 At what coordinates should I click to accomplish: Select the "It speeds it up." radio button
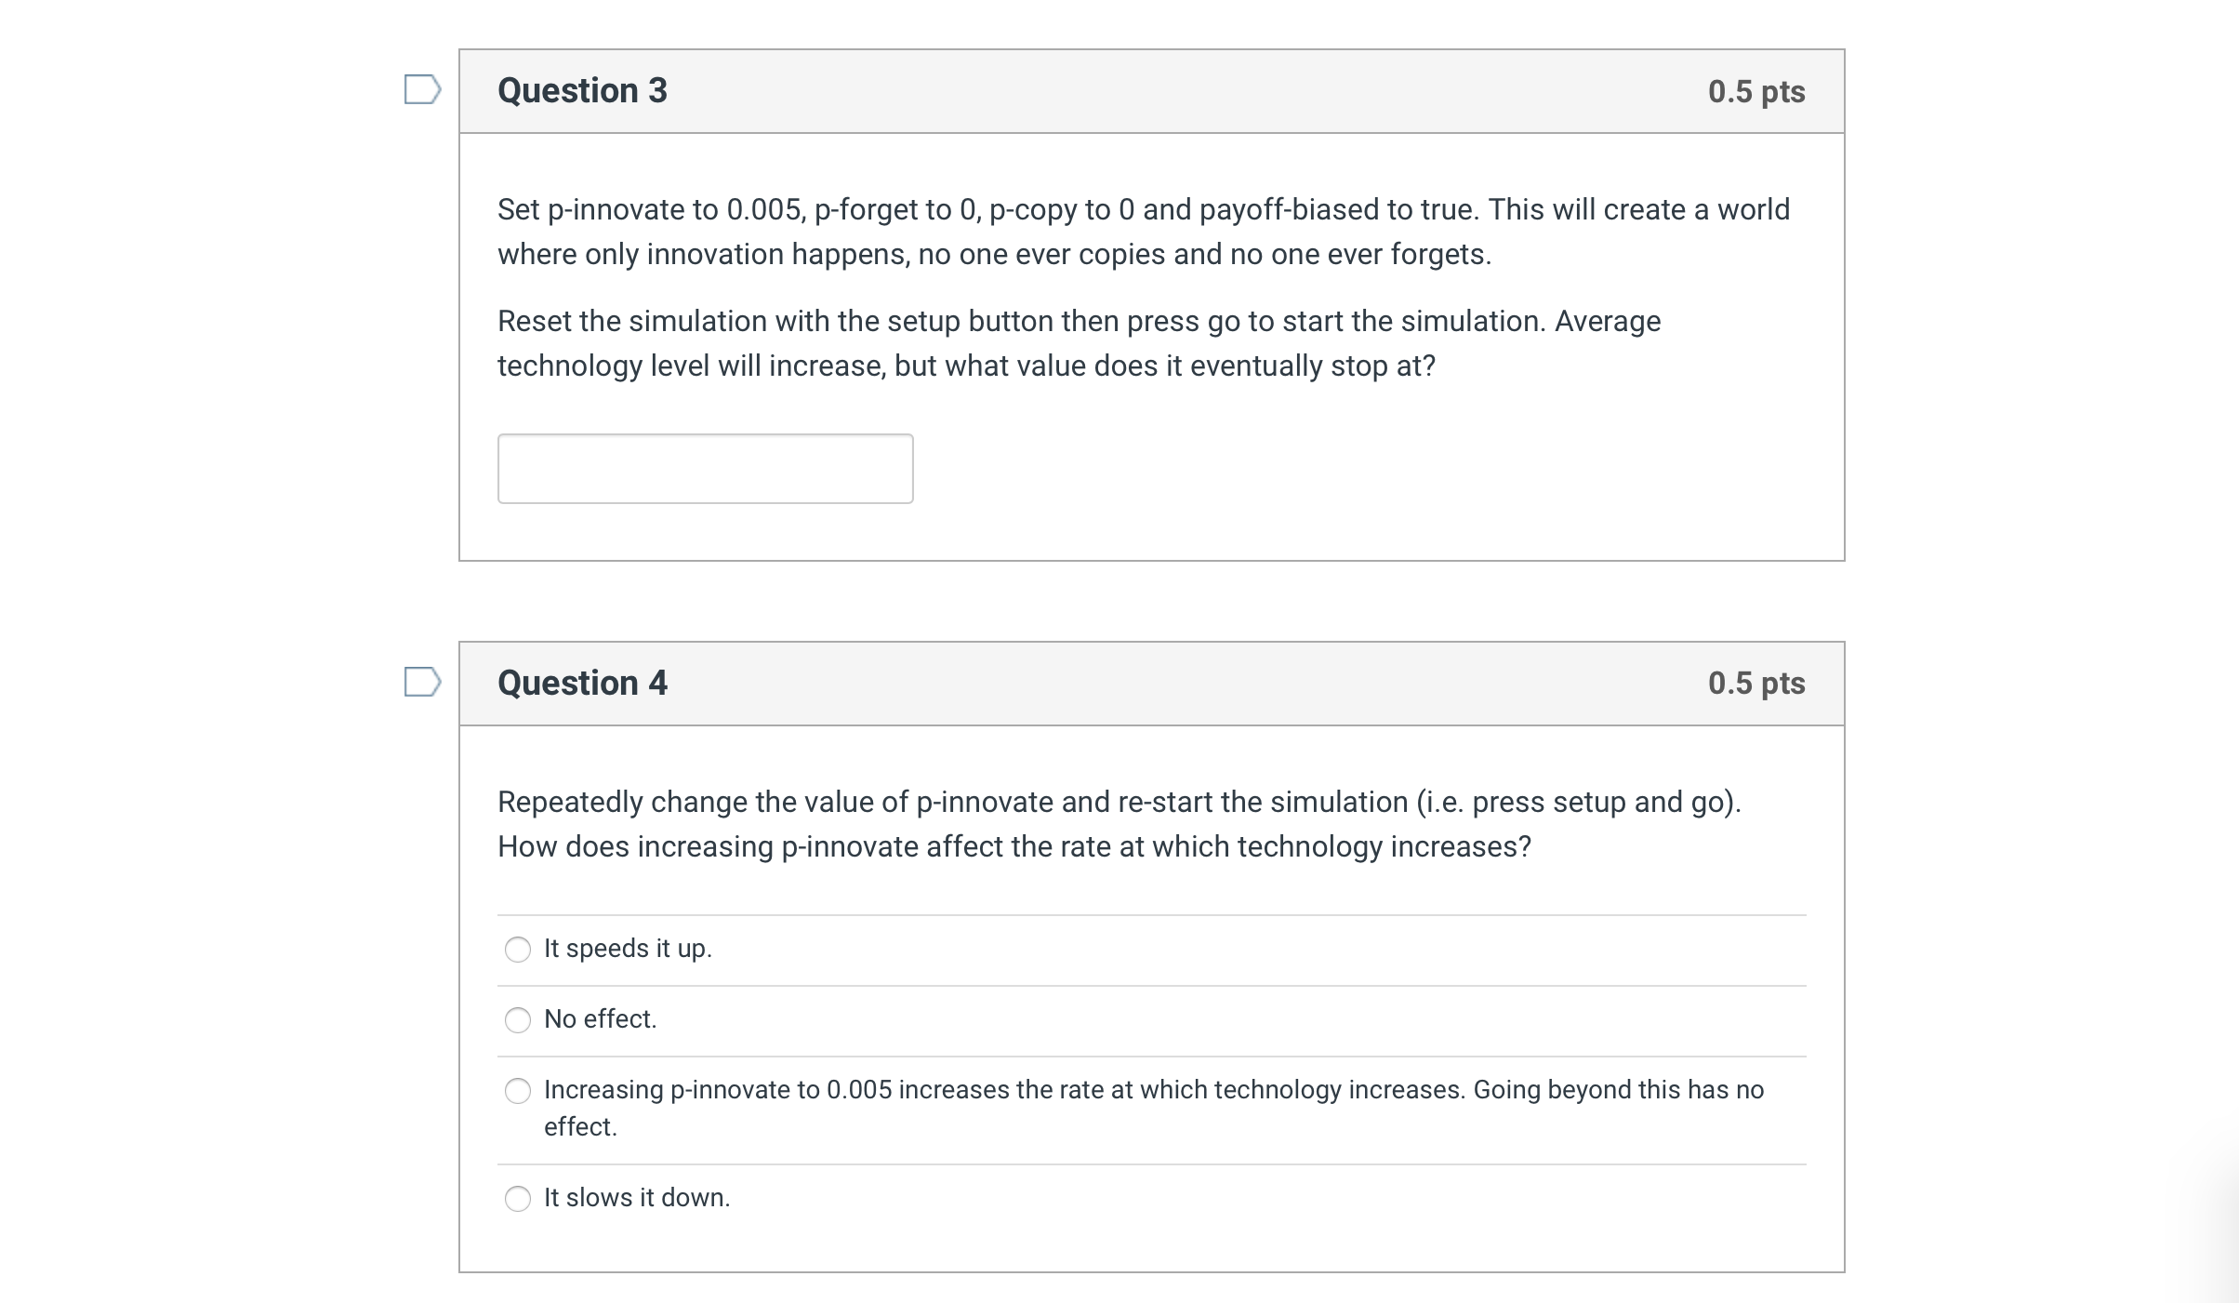[518, 950]
